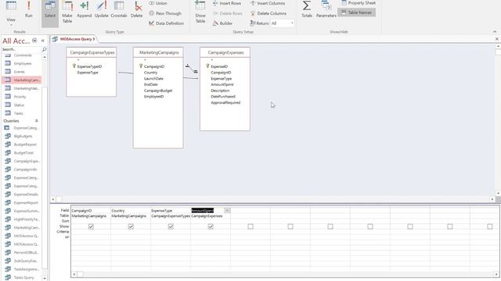Click the table pane scroll left arrow

click(x=53, y=199)
